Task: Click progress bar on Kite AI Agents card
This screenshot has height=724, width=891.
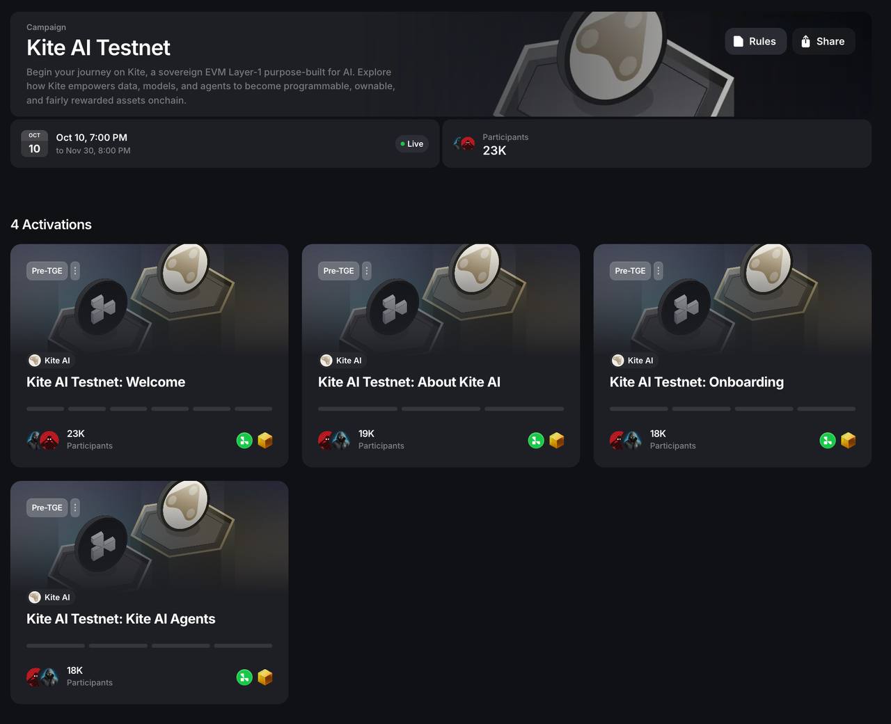Action: click(x=149, y=646)
